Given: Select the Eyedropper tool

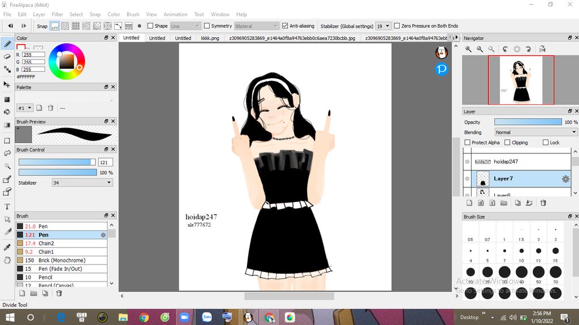Looking at the screenshot, I should (x=7, y=247).
